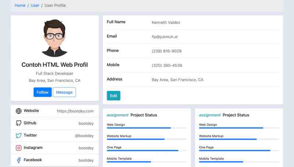This screenshot has width=294, height=167.
Task: Click the Facebook f icon
Action: 19,160
